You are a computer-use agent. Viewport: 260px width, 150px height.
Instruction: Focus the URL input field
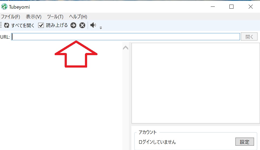[x=126, y=36]
